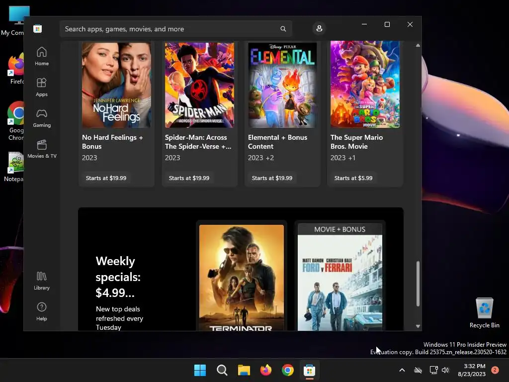Click New top deals refreshed every Tuesday text

[x=119, y=318]
